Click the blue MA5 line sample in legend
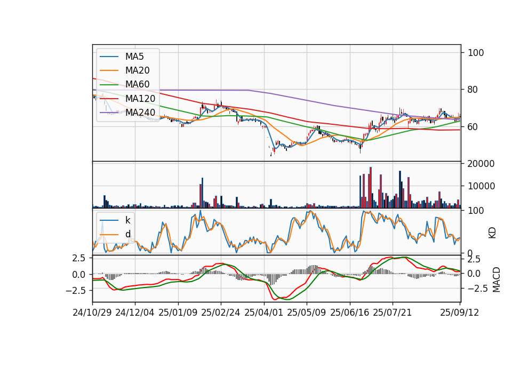 coord(109,57)
